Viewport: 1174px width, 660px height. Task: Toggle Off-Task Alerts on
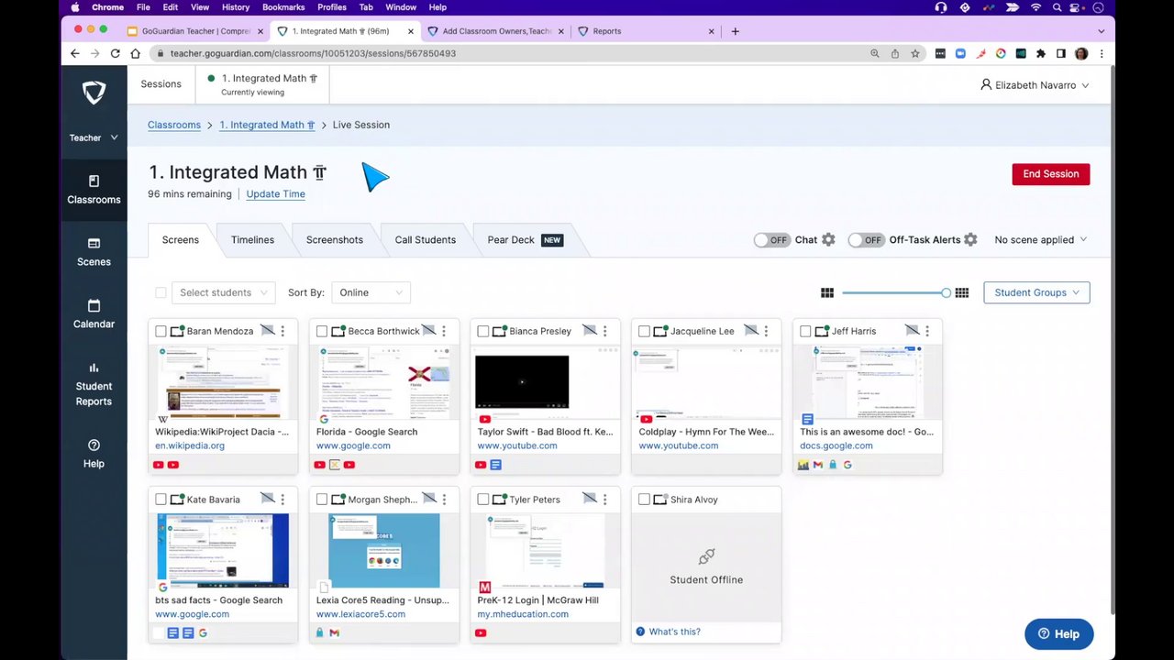point(867,240)
